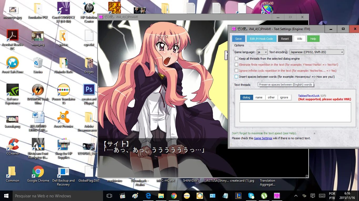Open the Task View button

pos(109,196)
